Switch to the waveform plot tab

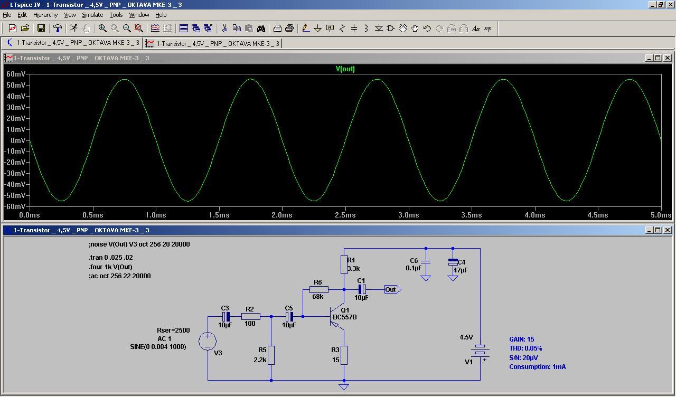tap(213, 43)
